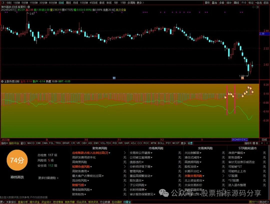
Task: Toggle the 侧边栏 sidebar
Action: 264,202
